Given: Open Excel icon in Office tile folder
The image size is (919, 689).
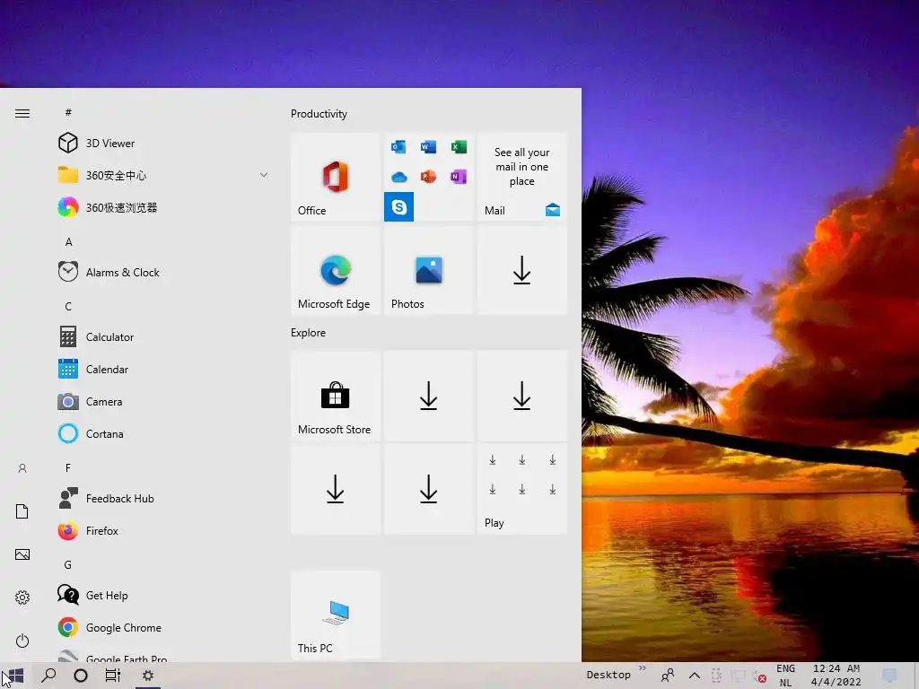Looking at the screenshot, I should pos(459,146).
